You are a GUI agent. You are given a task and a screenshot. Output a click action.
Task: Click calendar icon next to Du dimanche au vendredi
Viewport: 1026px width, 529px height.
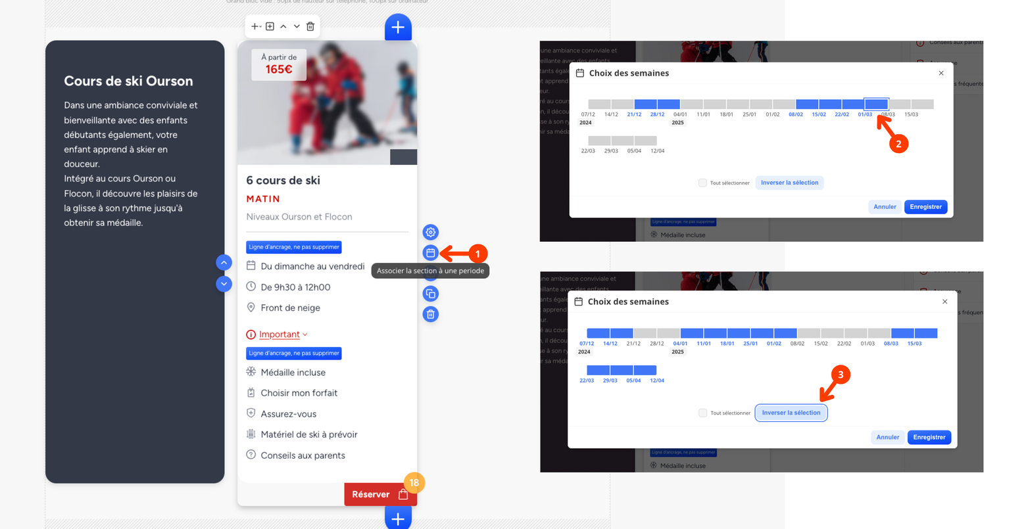[x=251, y=265]
